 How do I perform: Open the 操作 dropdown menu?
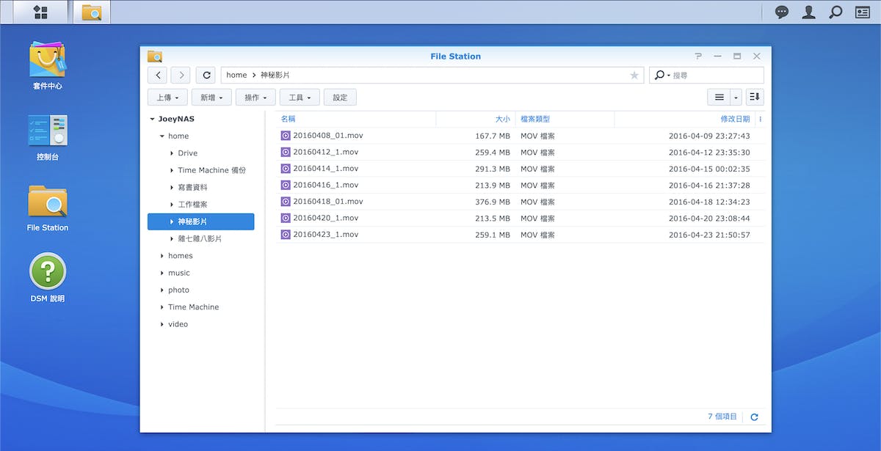(x=255, y=97)
